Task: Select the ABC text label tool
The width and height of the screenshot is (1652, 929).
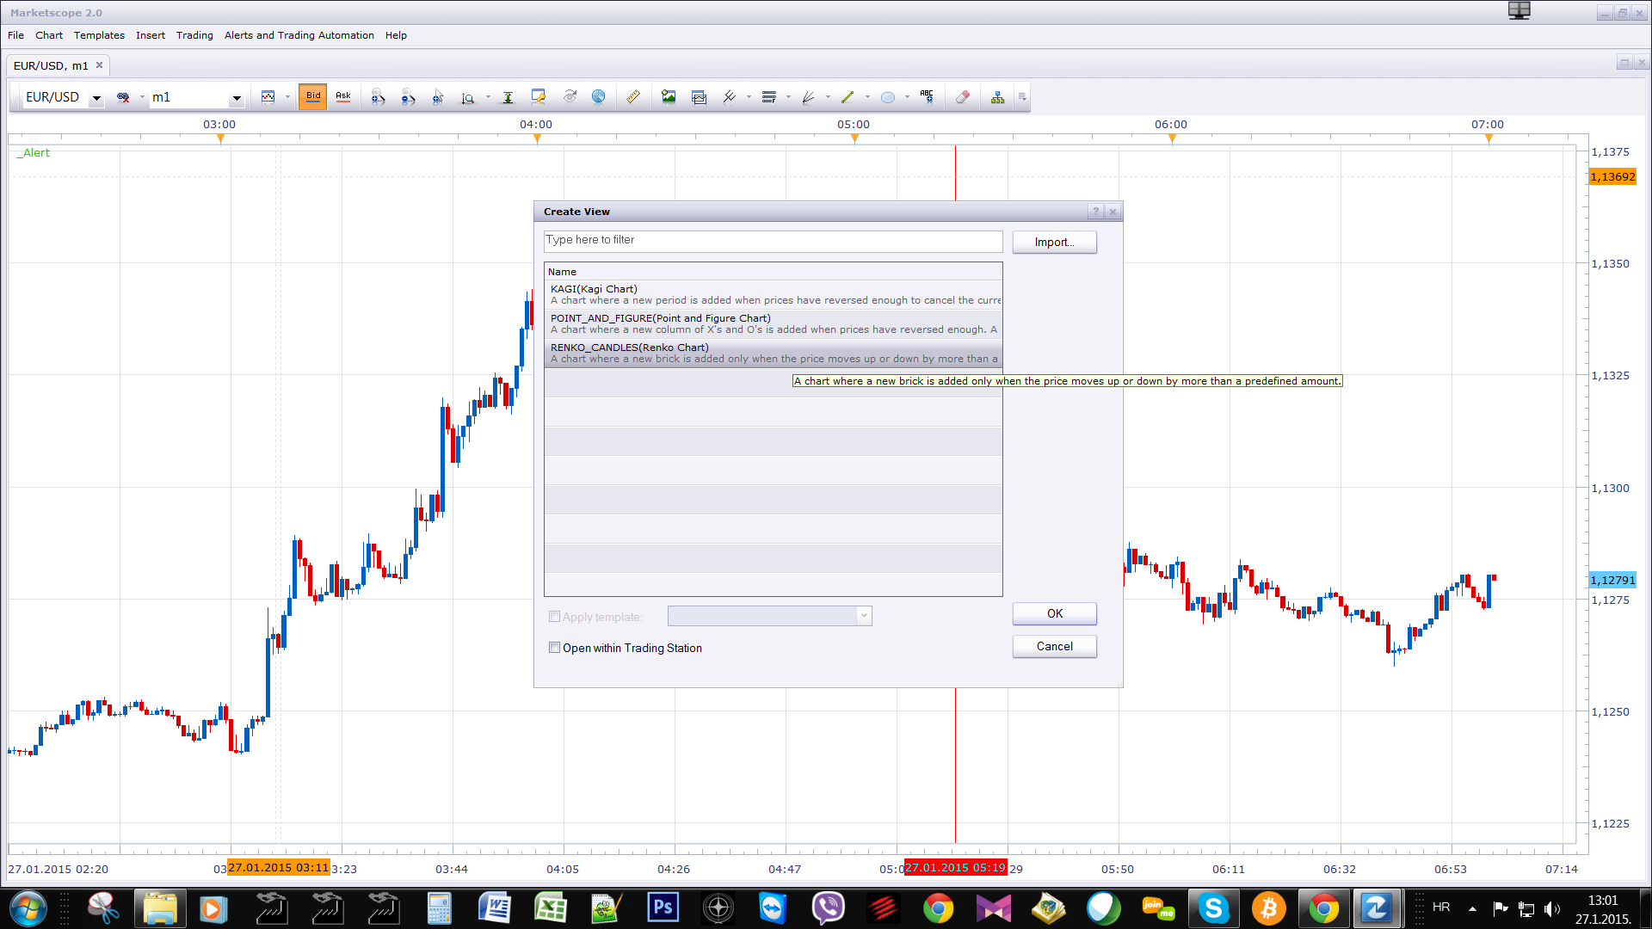Action: (927, 97)
